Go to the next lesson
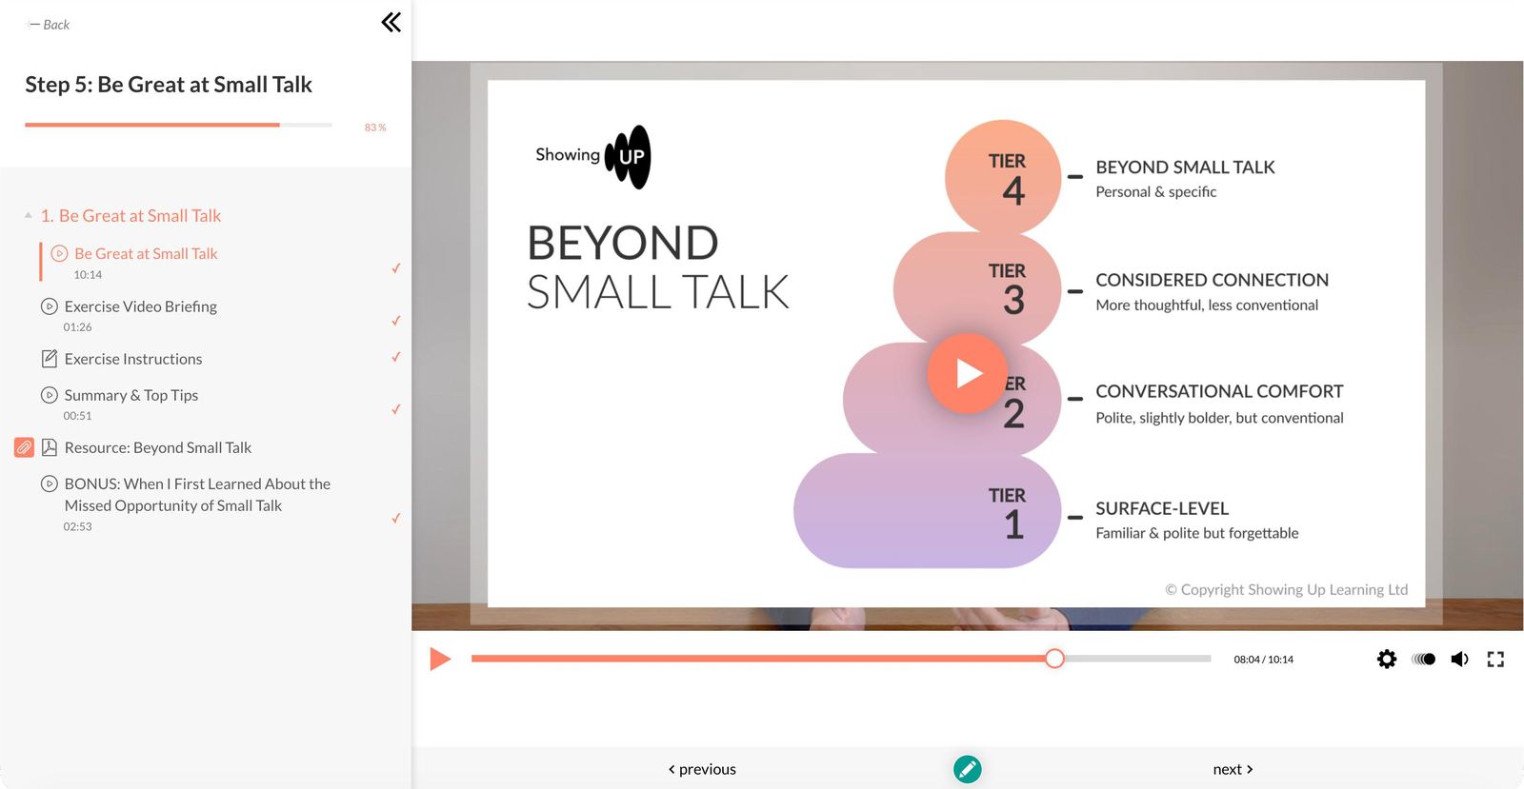The width and height of the screenshot is (1524, 789). pyautogui.click(x=1233, y=769)
